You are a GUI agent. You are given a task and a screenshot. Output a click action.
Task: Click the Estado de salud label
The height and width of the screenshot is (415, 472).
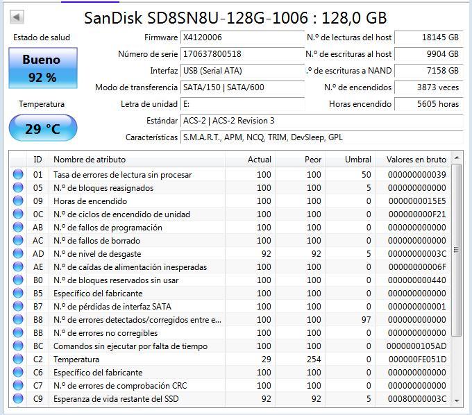point(42,37)
